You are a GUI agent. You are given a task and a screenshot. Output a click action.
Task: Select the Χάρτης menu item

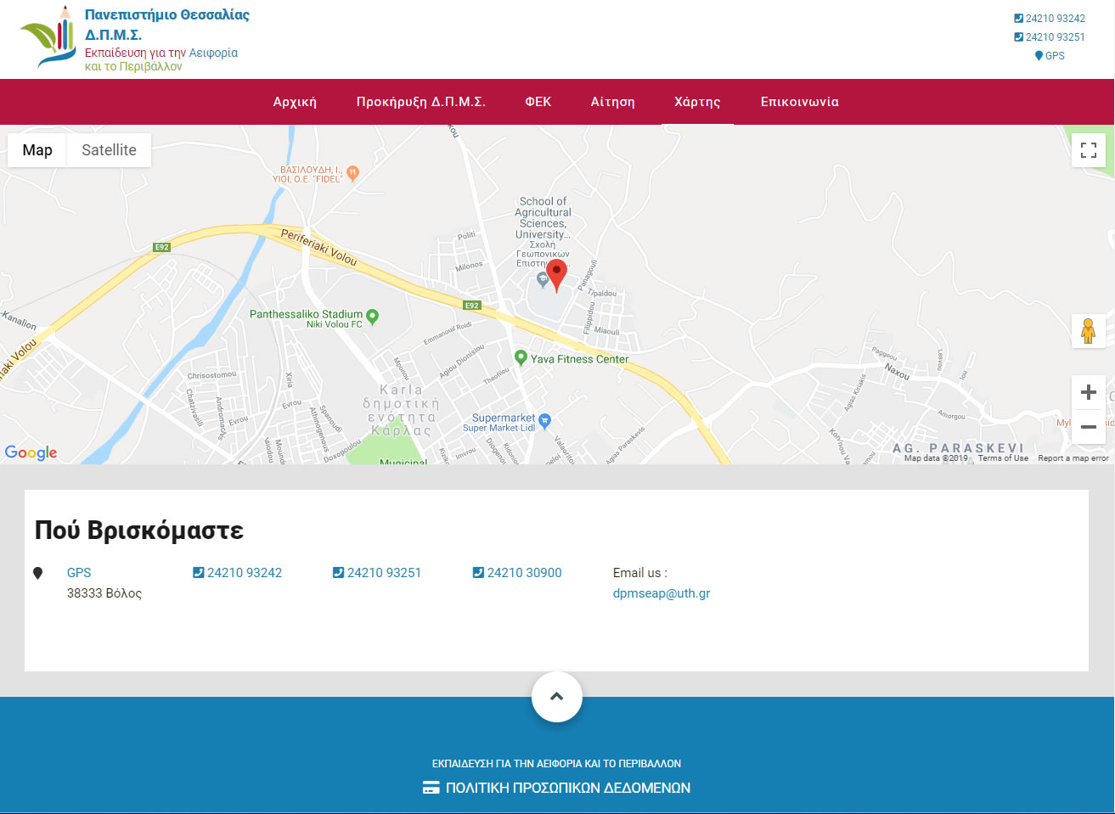(697, 102)
